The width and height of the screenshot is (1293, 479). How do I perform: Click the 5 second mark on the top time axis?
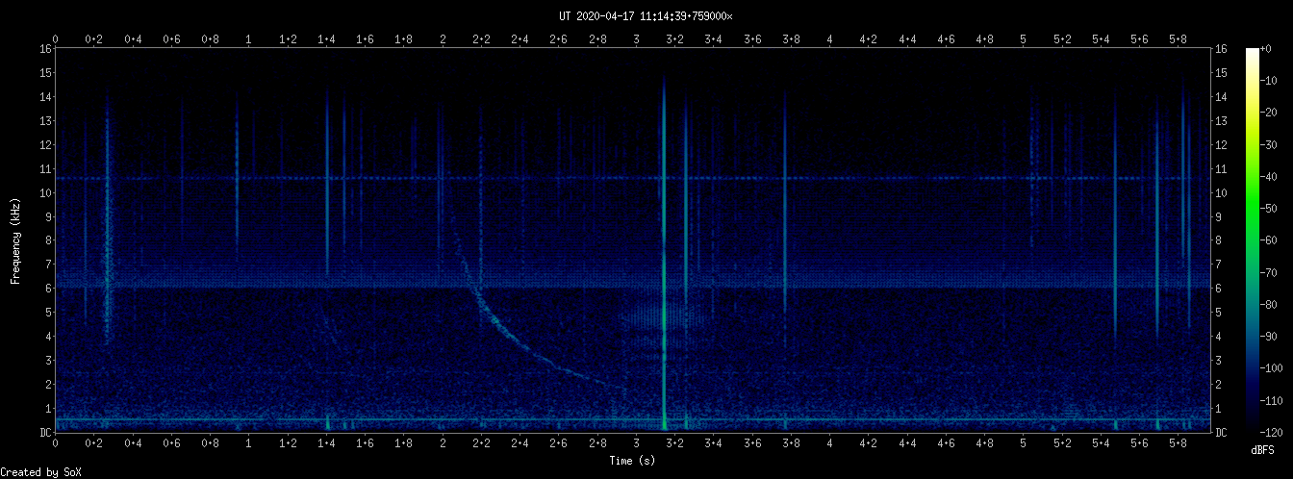pos(1024,38)
